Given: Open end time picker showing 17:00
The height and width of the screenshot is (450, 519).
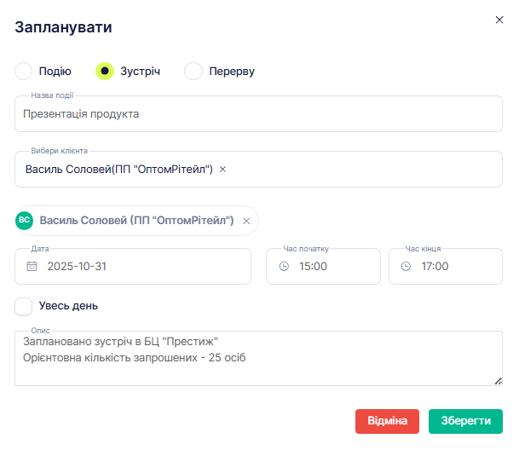Looking at the screenshot, I should pos(447,266).
